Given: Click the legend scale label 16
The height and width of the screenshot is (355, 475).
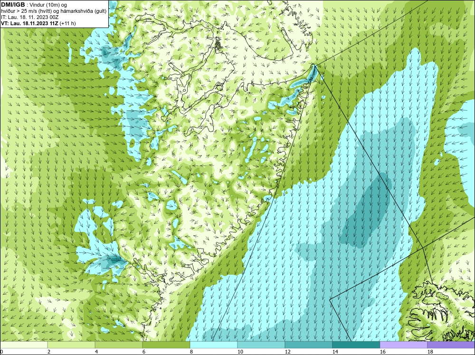Looking at the screenshot, I should (x=382, y=352).
